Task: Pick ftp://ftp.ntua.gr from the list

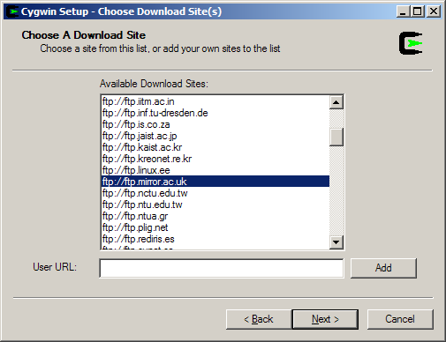Action: pyautogui.click(x=215, y=216)
